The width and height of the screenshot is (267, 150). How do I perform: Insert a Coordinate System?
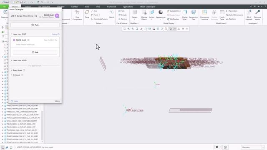point(99,19)
